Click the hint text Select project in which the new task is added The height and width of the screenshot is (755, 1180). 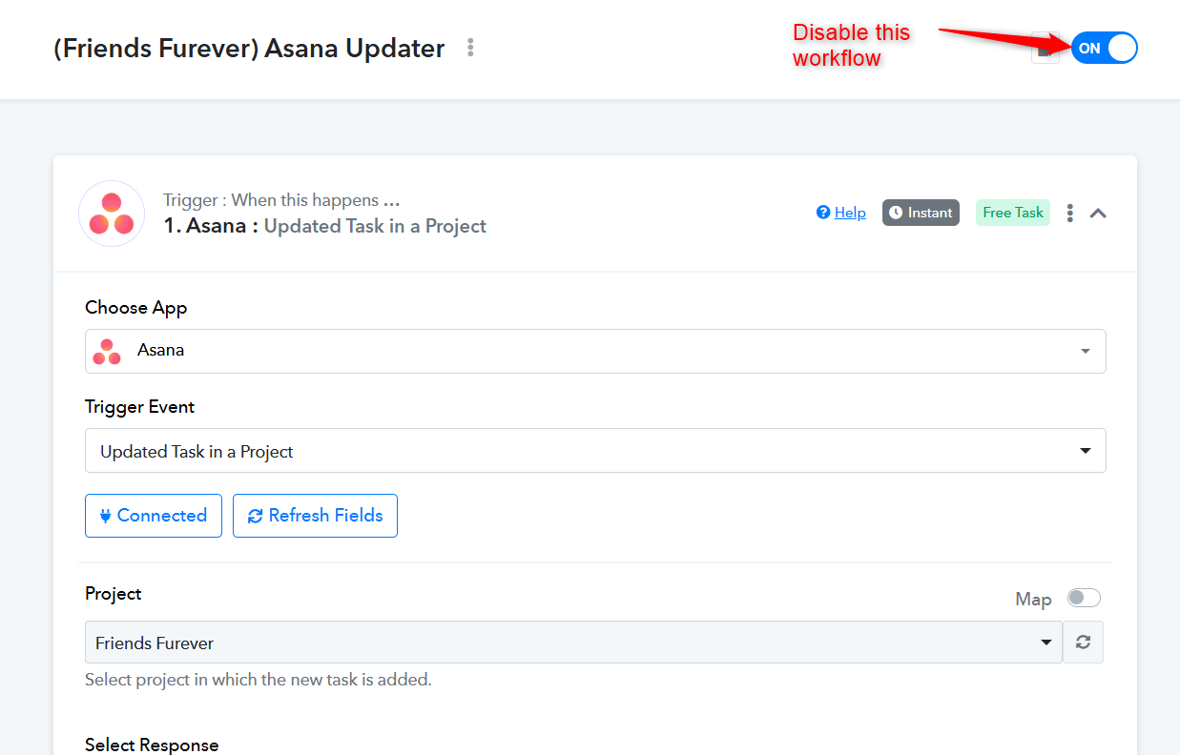(259, 680)
